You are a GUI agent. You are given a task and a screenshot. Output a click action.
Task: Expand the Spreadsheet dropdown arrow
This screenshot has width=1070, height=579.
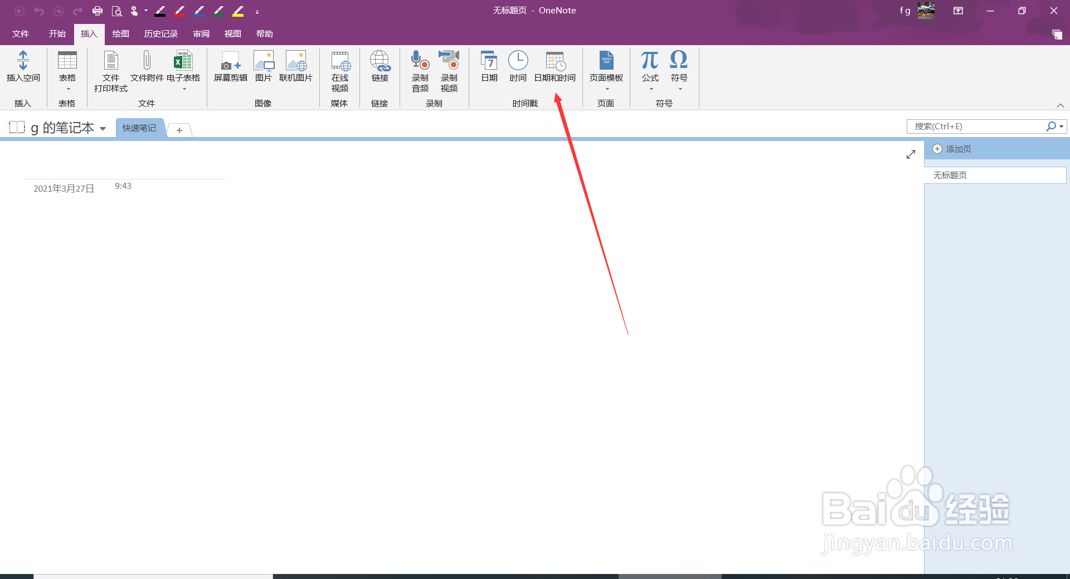click(184, 89)
